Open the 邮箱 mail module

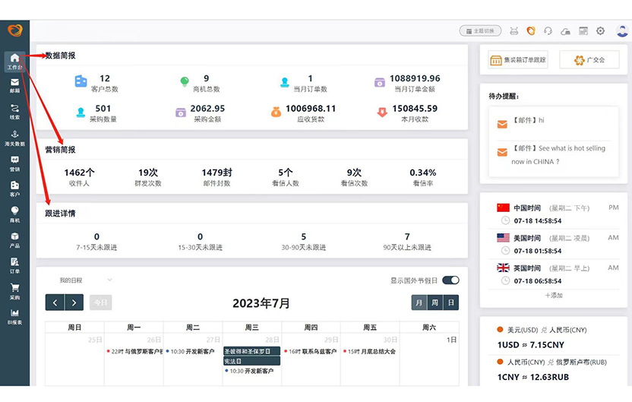[14, 85]
